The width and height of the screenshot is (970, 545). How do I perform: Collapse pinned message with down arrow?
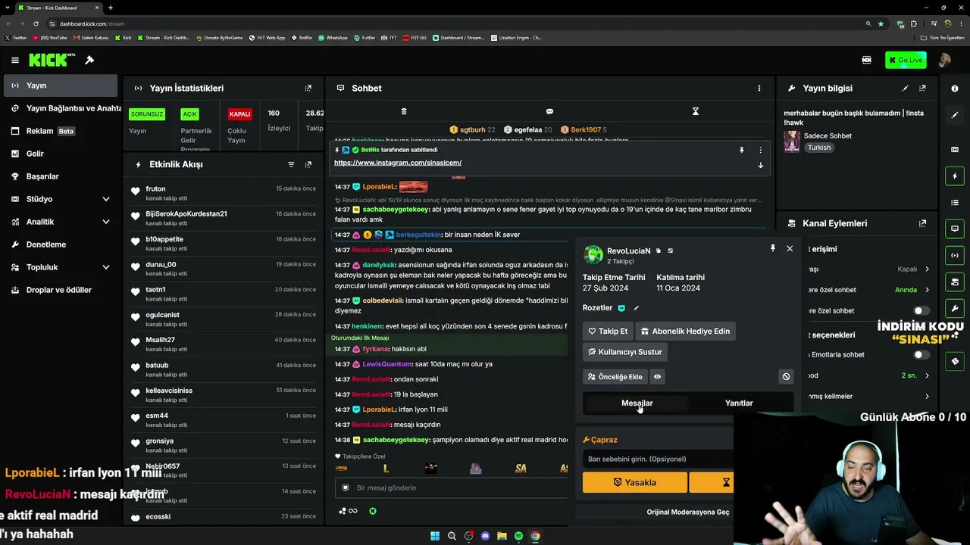pos(760,165)
